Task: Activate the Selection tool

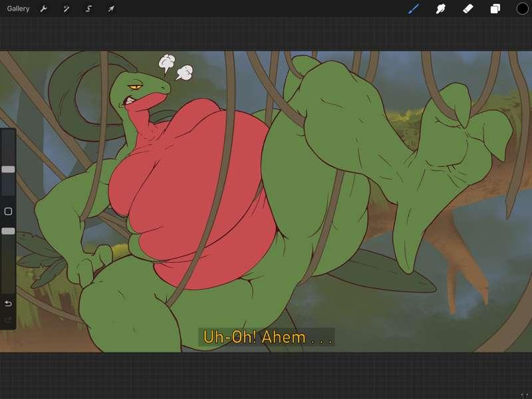Action: pos(88,9)
